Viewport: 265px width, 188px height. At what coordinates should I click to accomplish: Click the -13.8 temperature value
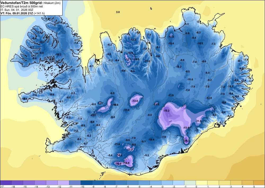pyautogui.click(x=135, y=101)
